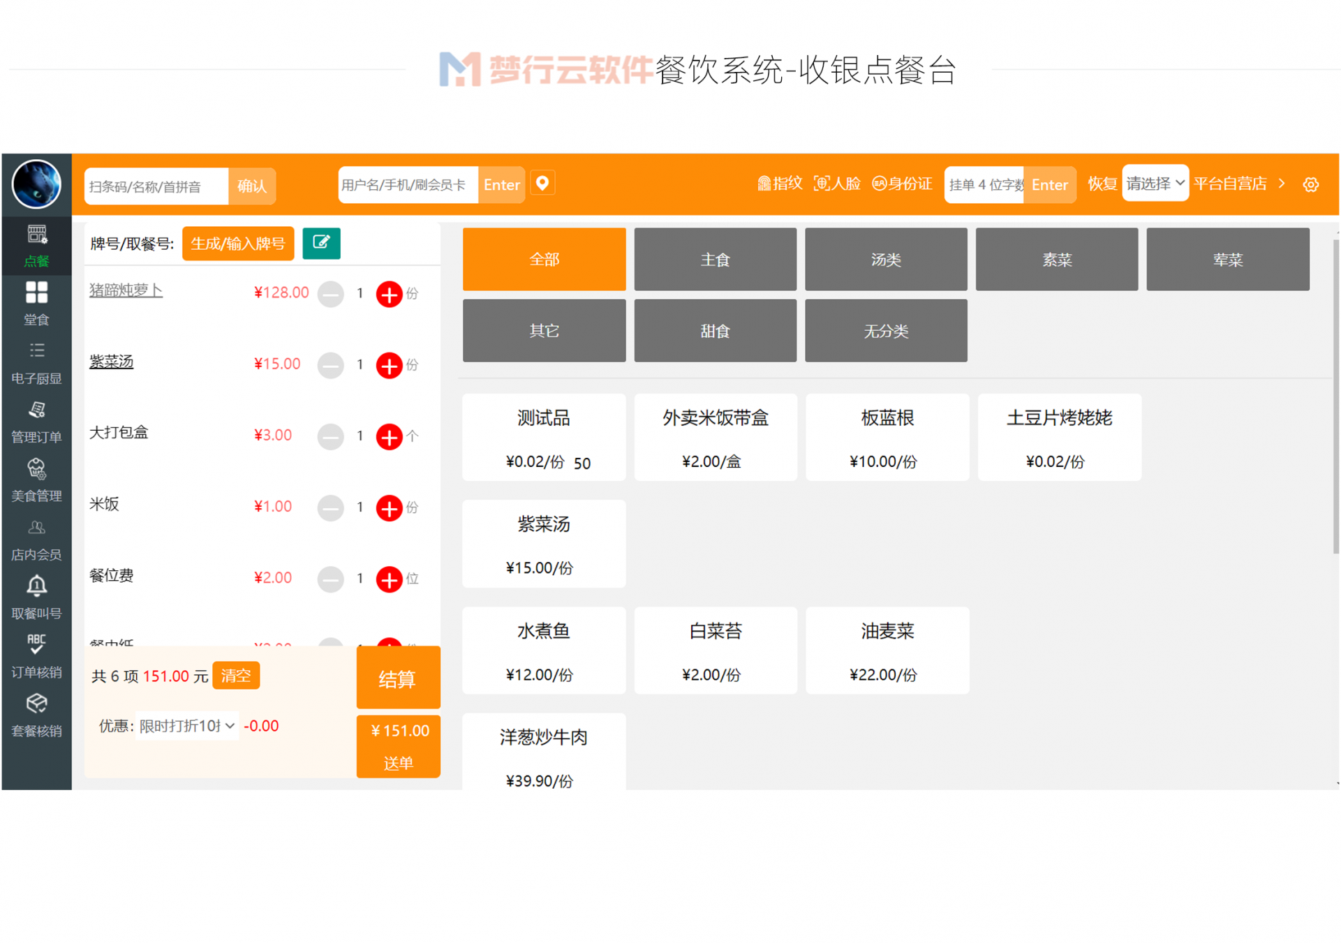Screen dimensions: 1341x943
Task: Open settings gear icon in top bar
Action: tap(1310, 184)
